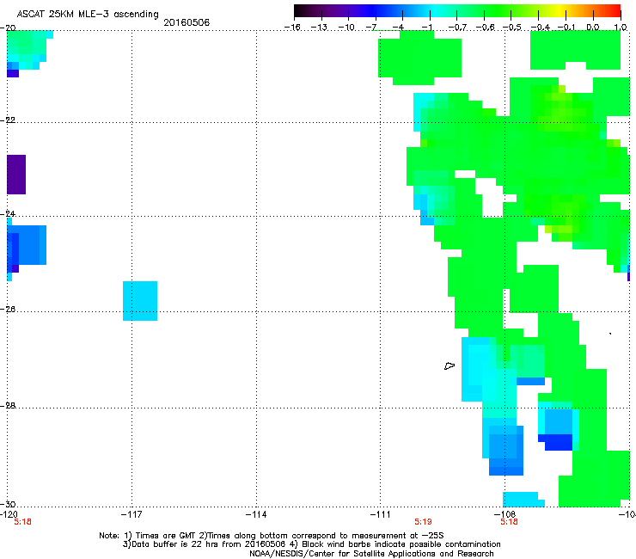The height and width of the screenshot is (559, 636).
Task: Click the -114 longitude axis label
Action: [256, 514]
